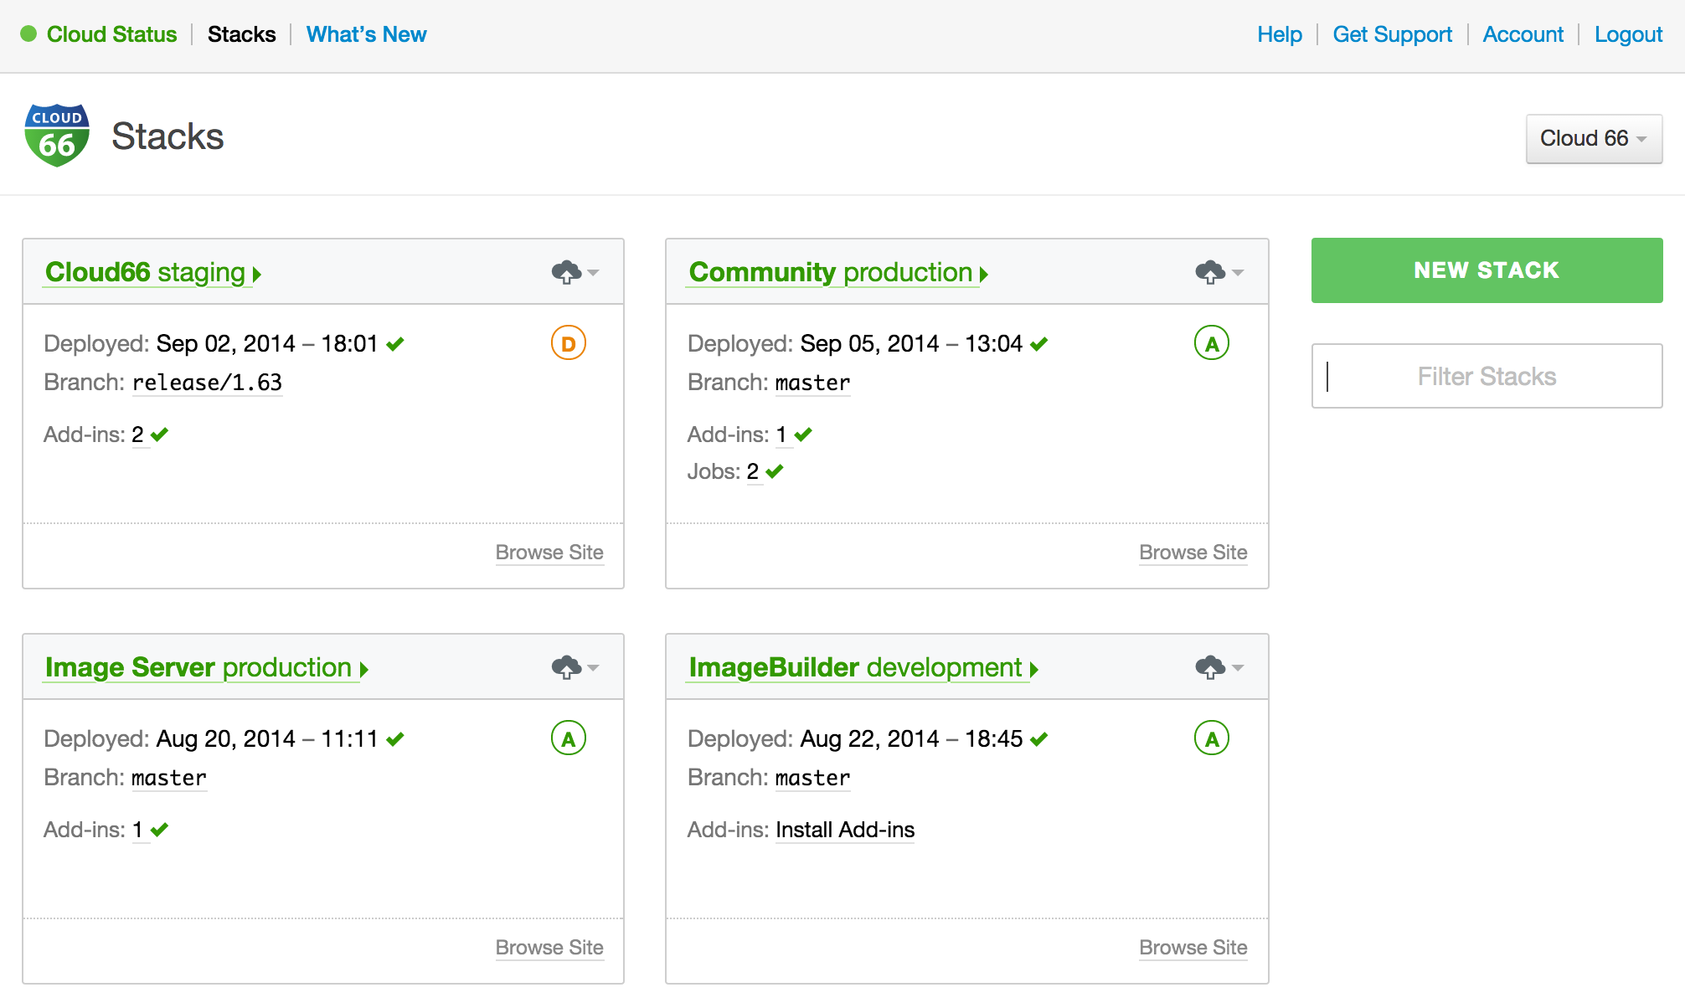Expand the arrow next to ImageBuilder development title
The height and width of the screenshot is (1008, 1685).
1034,670
